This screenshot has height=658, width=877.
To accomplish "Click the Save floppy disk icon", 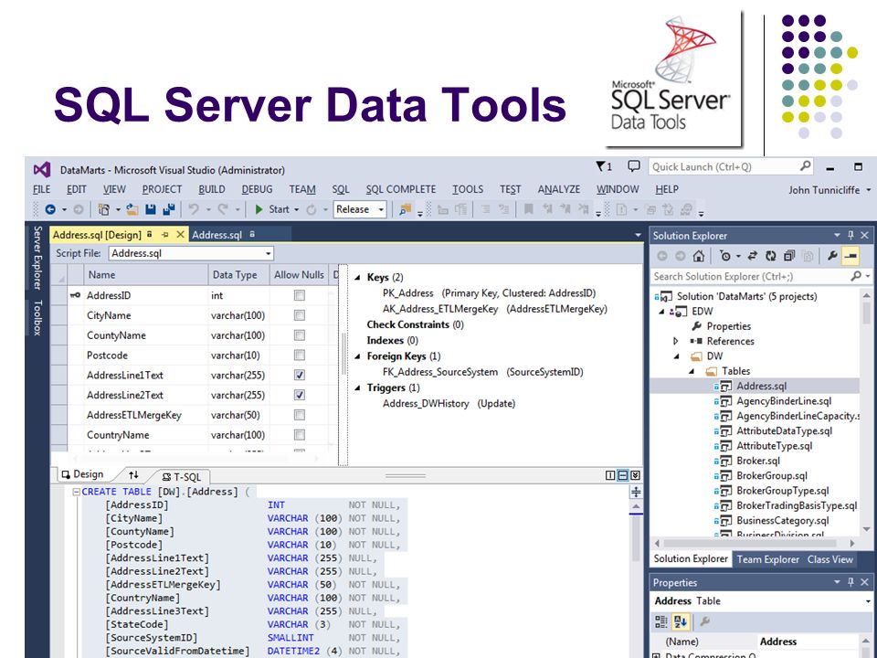I will coord(151,209).
